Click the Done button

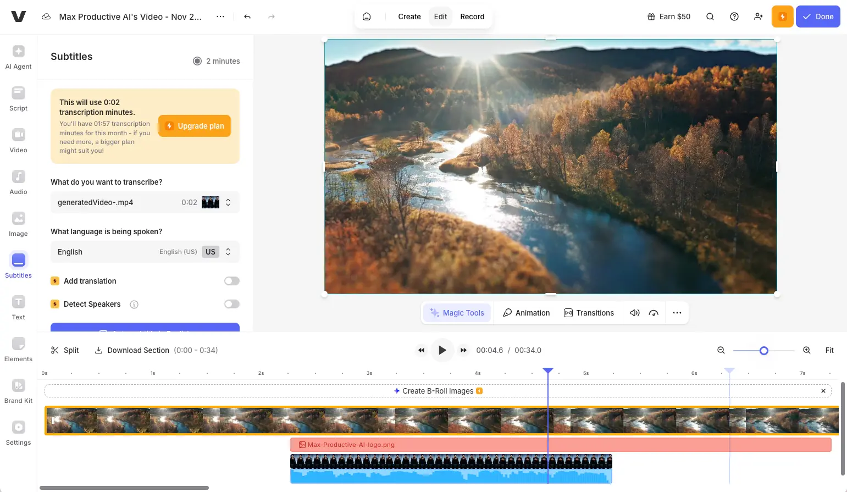[817, 16]
